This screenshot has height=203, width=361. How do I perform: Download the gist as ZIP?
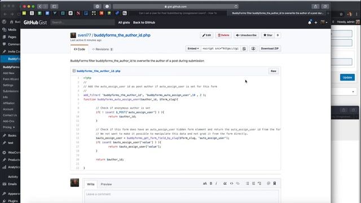tap(270, 48)
